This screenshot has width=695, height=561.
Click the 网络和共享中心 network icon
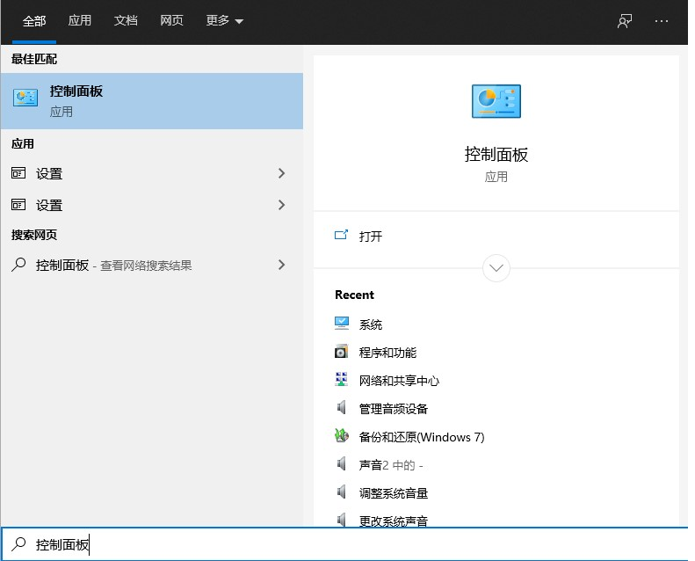(x=342, y=380)
